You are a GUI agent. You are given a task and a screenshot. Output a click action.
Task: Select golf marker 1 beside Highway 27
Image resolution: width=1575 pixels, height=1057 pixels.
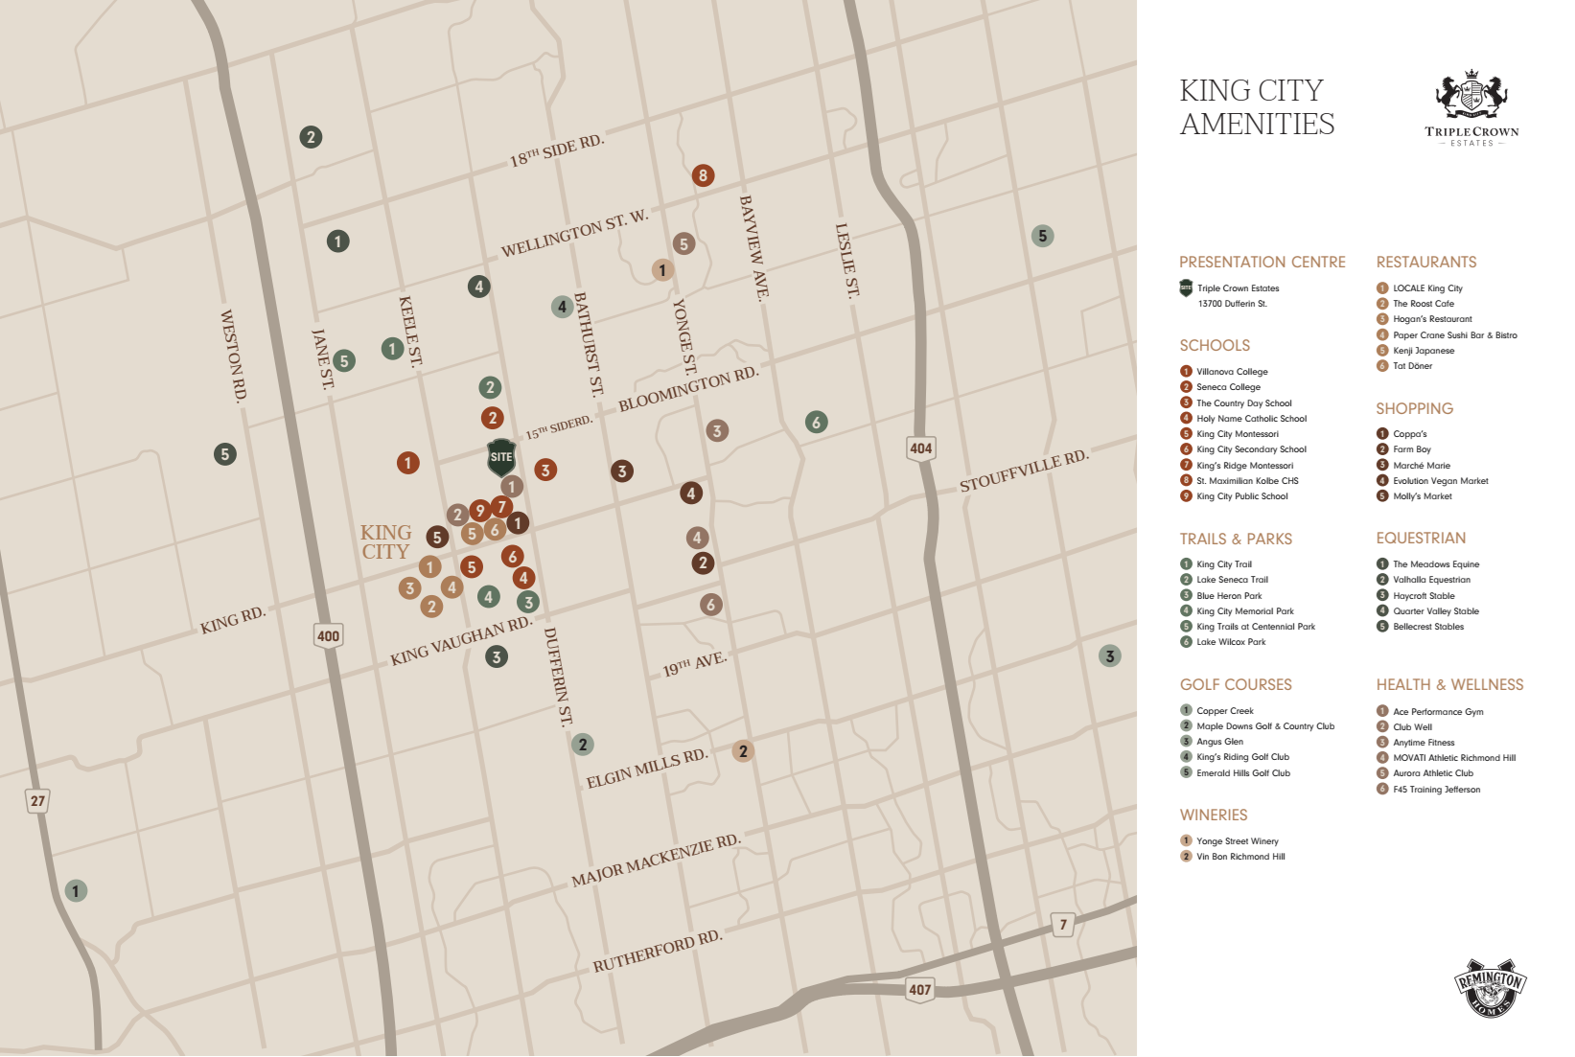76,891
